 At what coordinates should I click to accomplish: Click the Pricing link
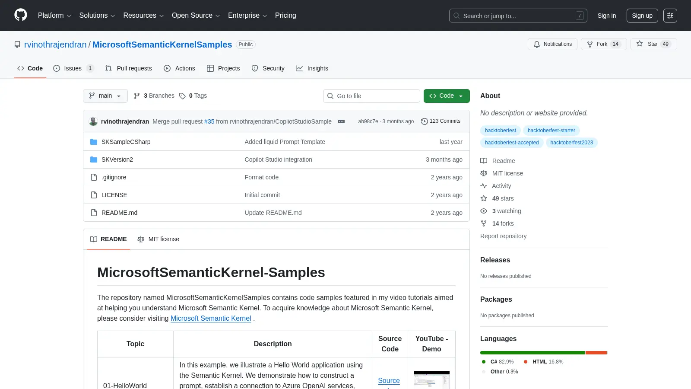285,16
